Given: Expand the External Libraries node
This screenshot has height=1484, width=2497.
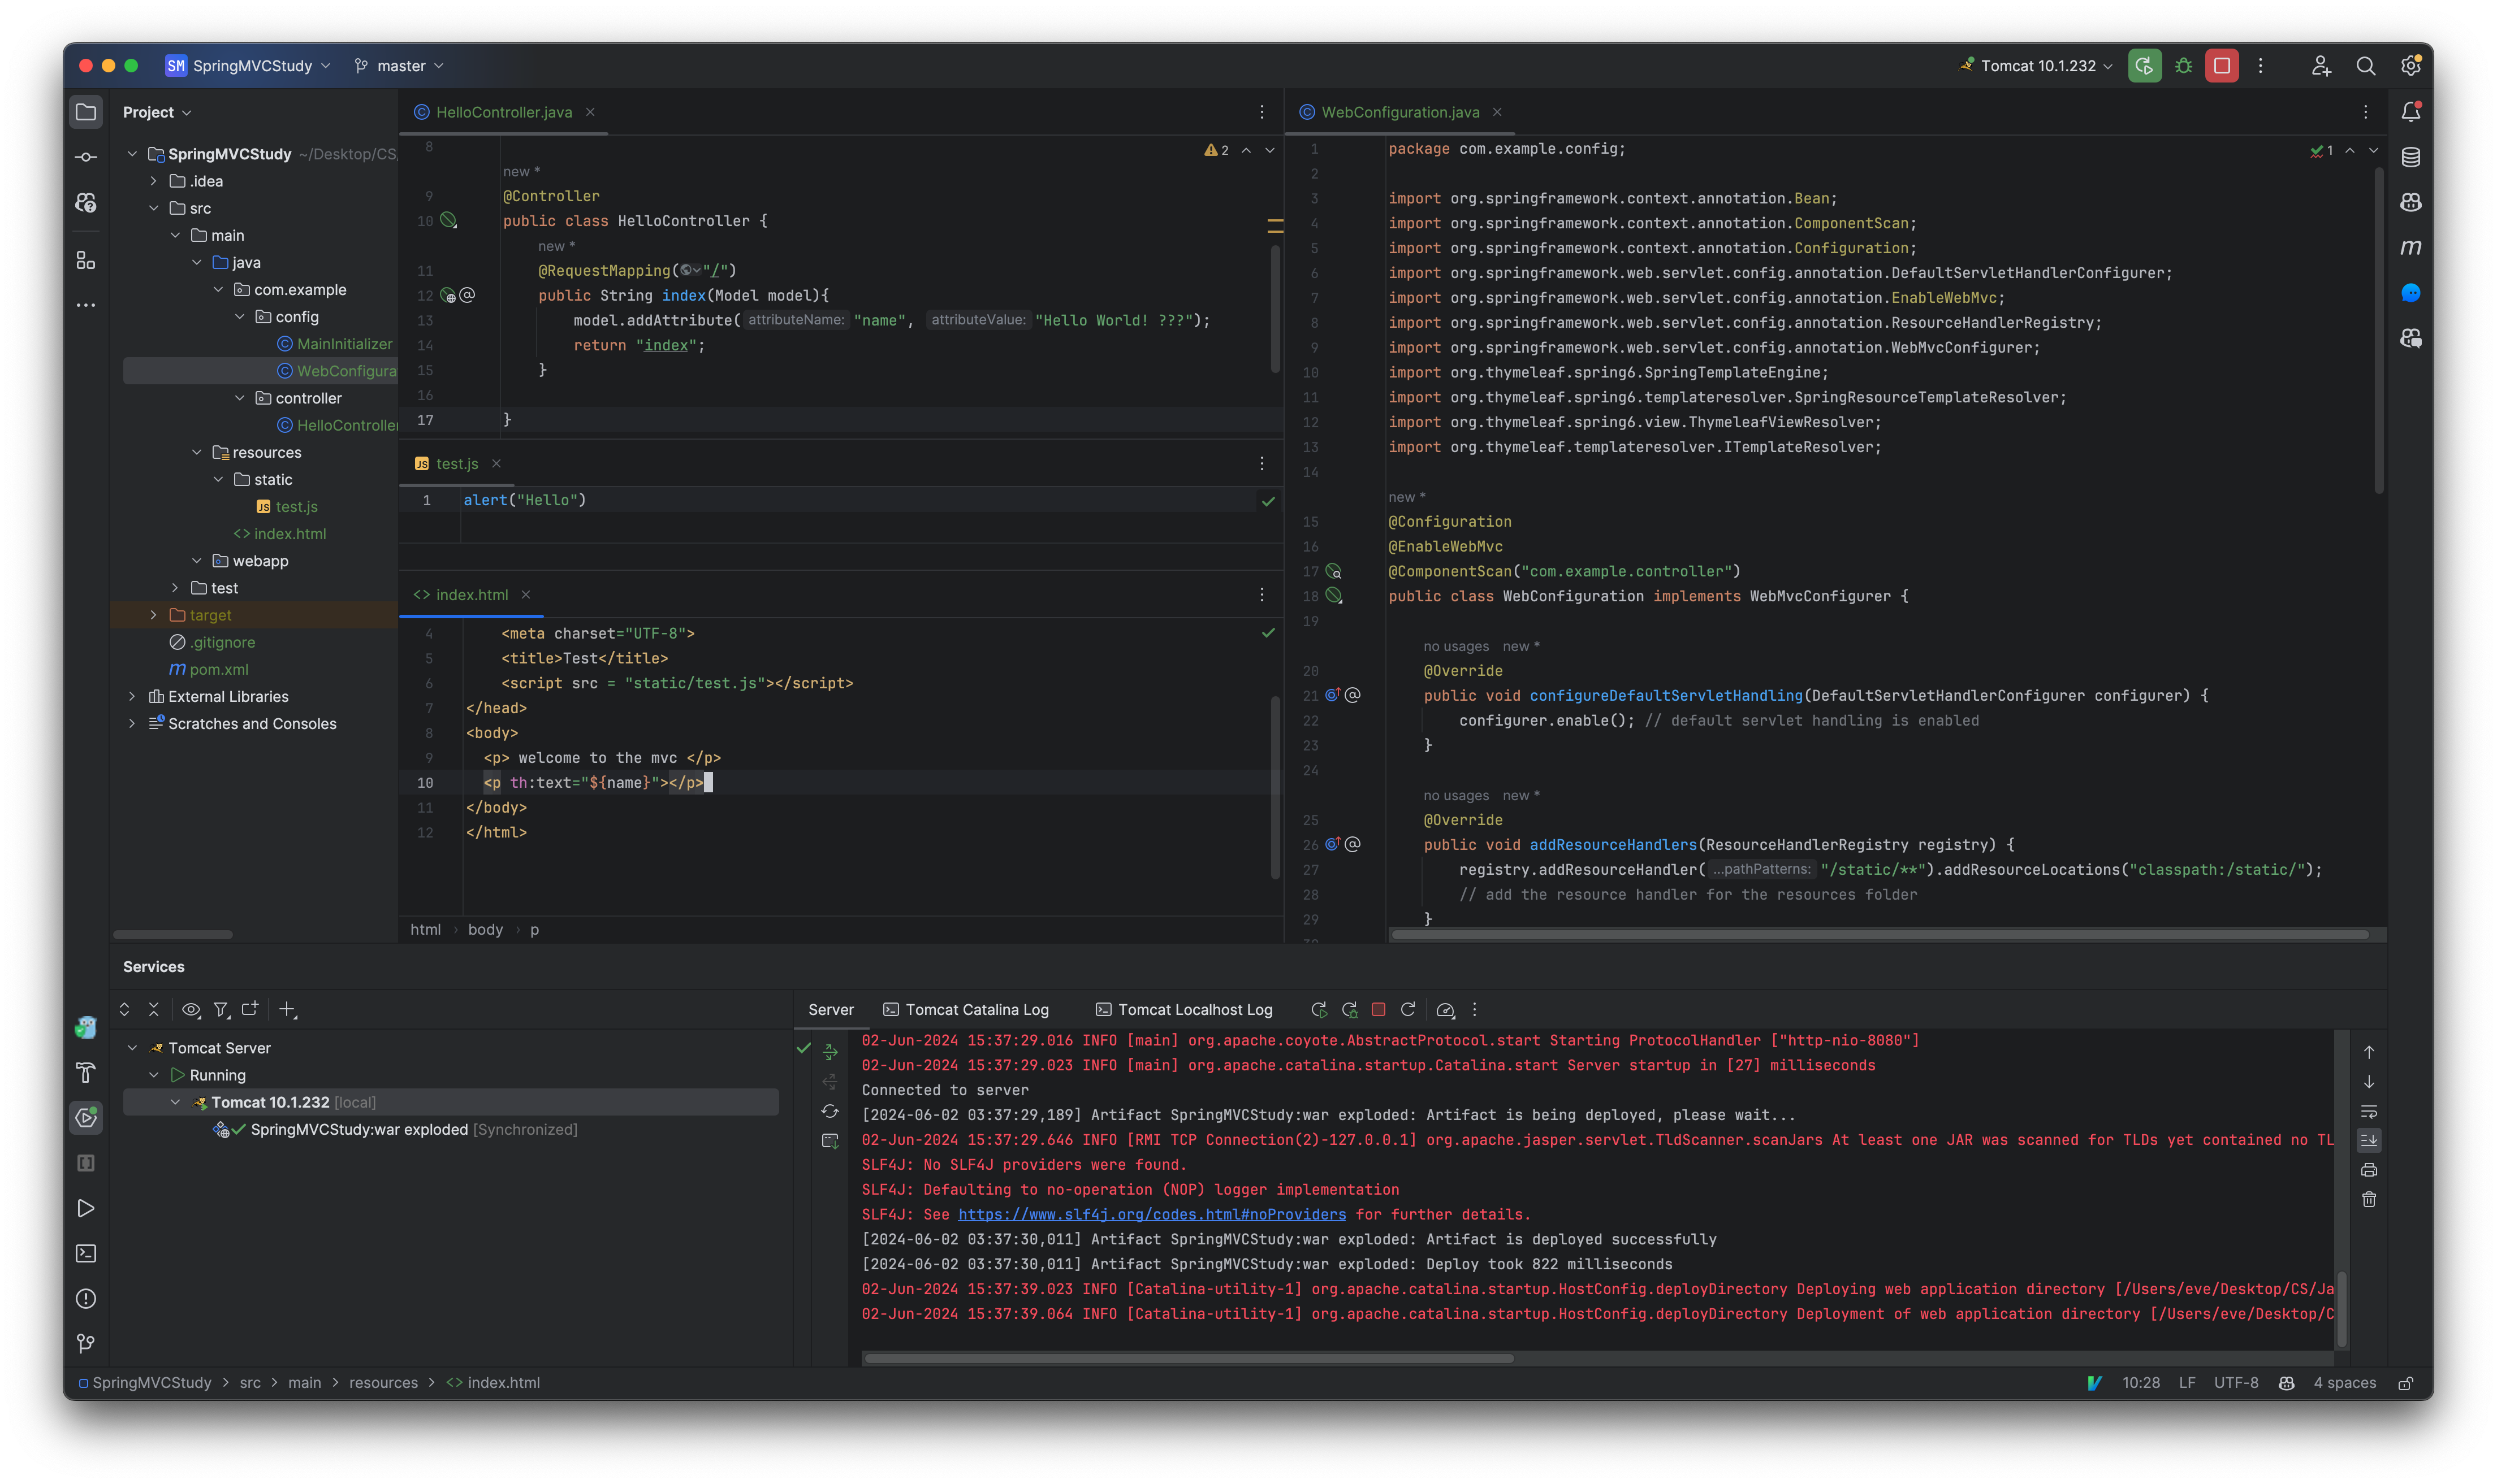Looking at the screenshot, I should (133, 696).
